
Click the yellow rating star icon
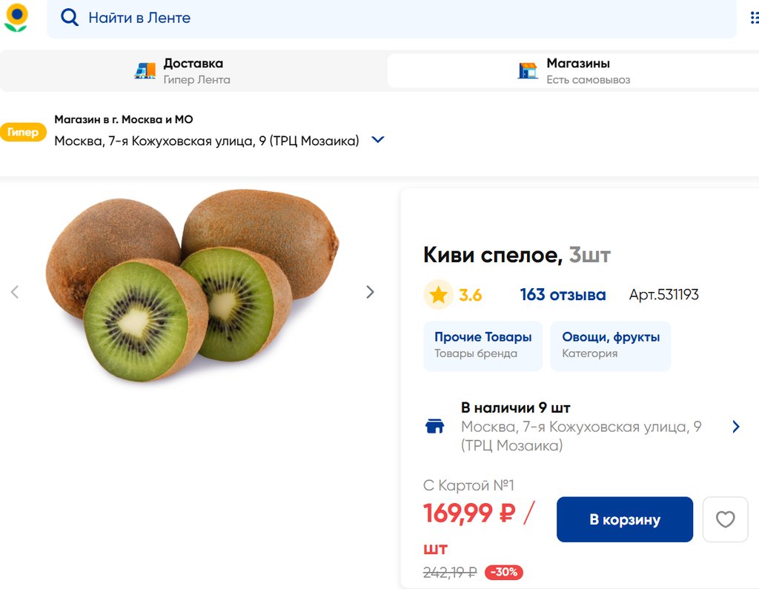pos(438,295)
